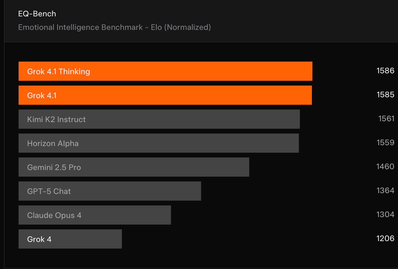
Task: Click the EQ-Bench chart title
Action: click(x=37, y=14)
